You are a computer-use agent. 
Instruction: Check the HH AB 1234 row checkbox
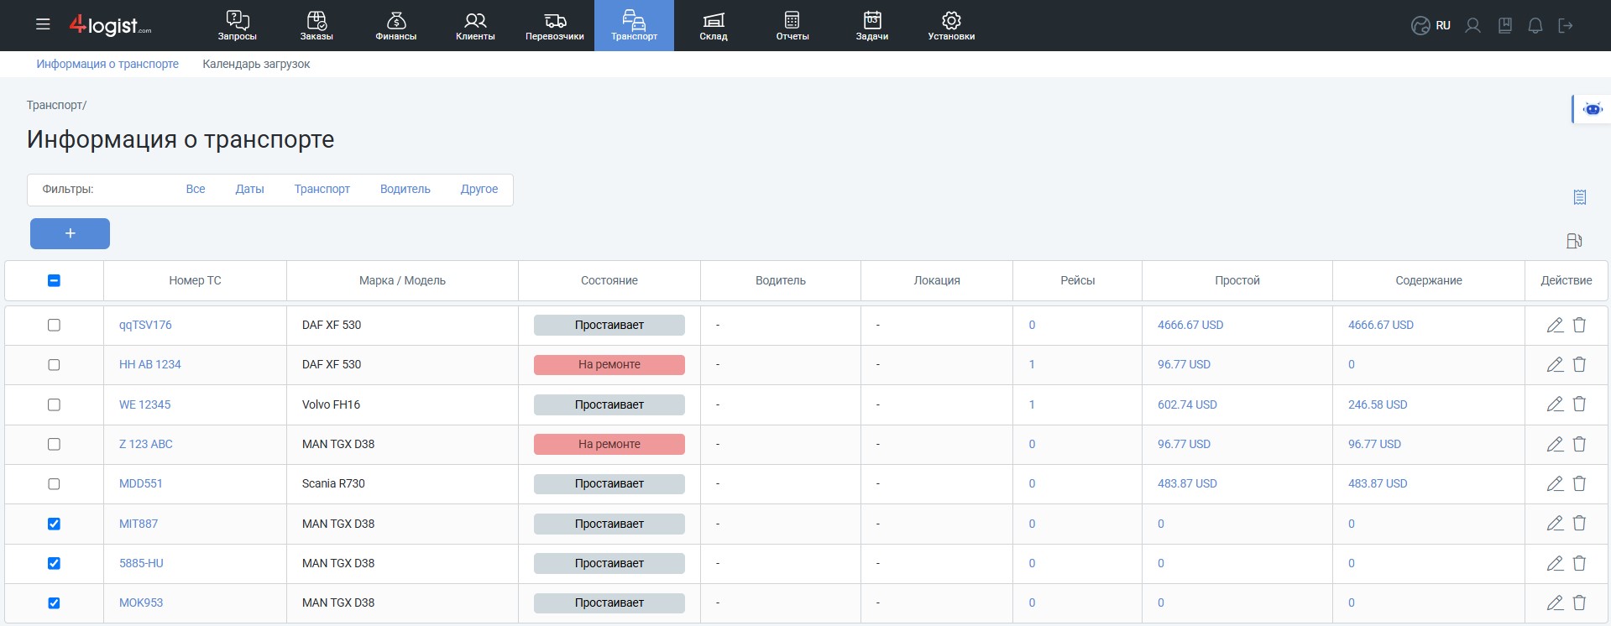point(54,364)
